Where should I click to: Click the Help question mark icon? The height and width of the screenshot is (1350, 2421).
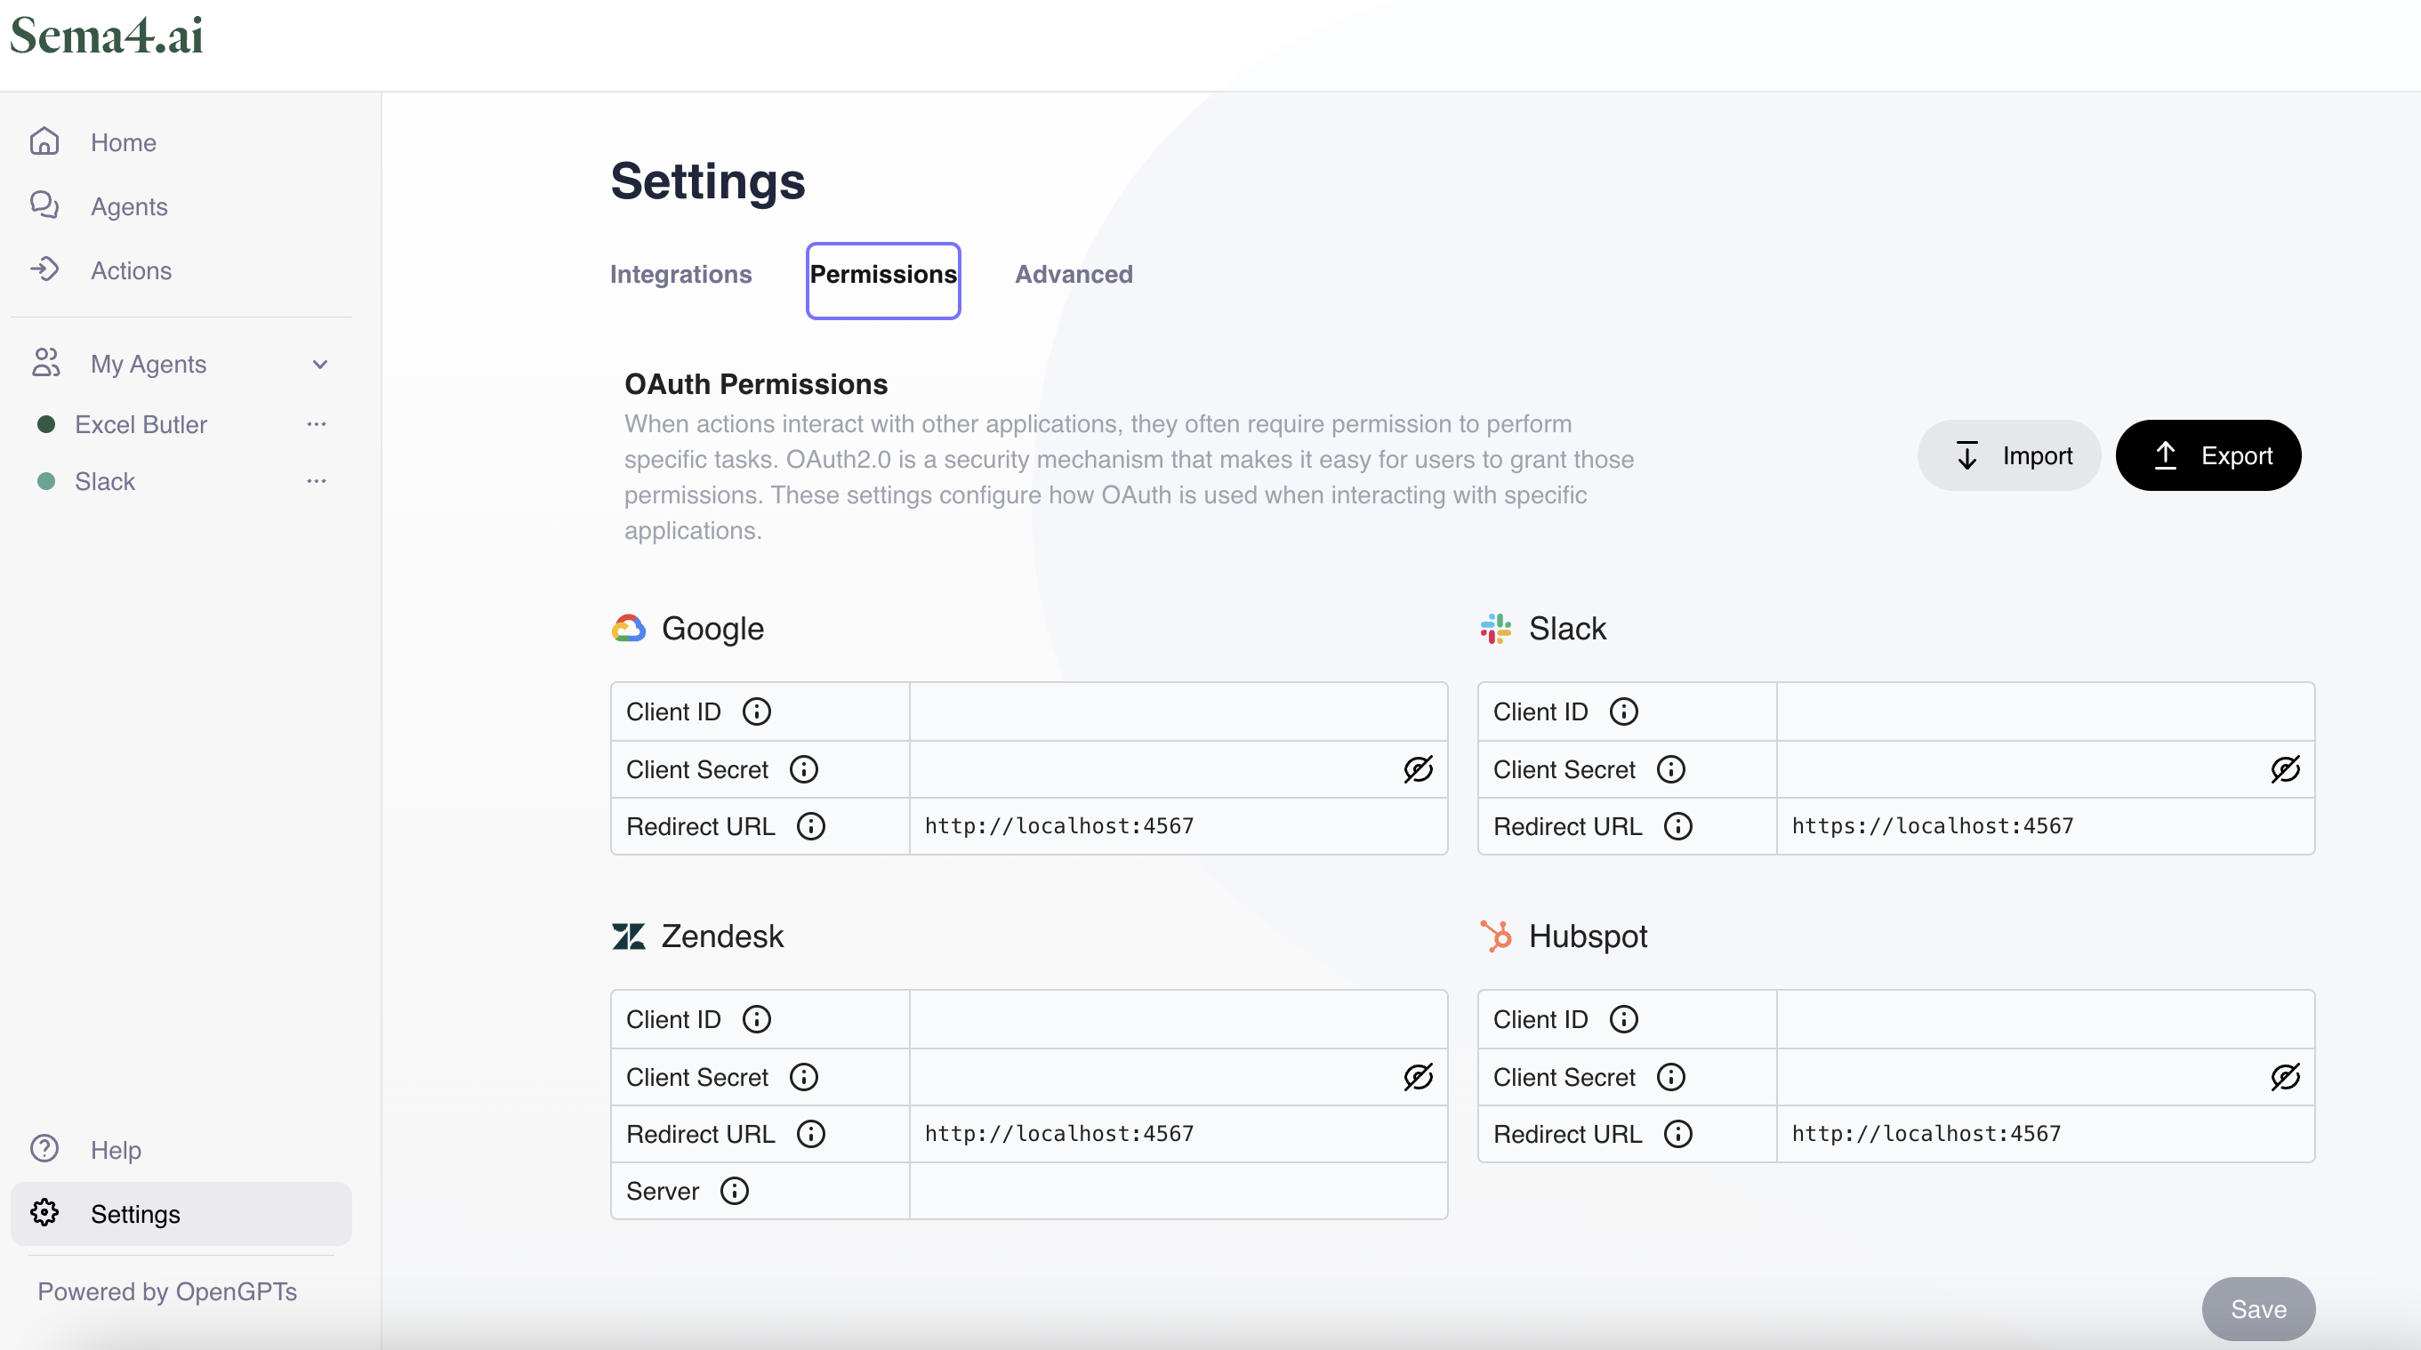click(x=44, y=1148)
